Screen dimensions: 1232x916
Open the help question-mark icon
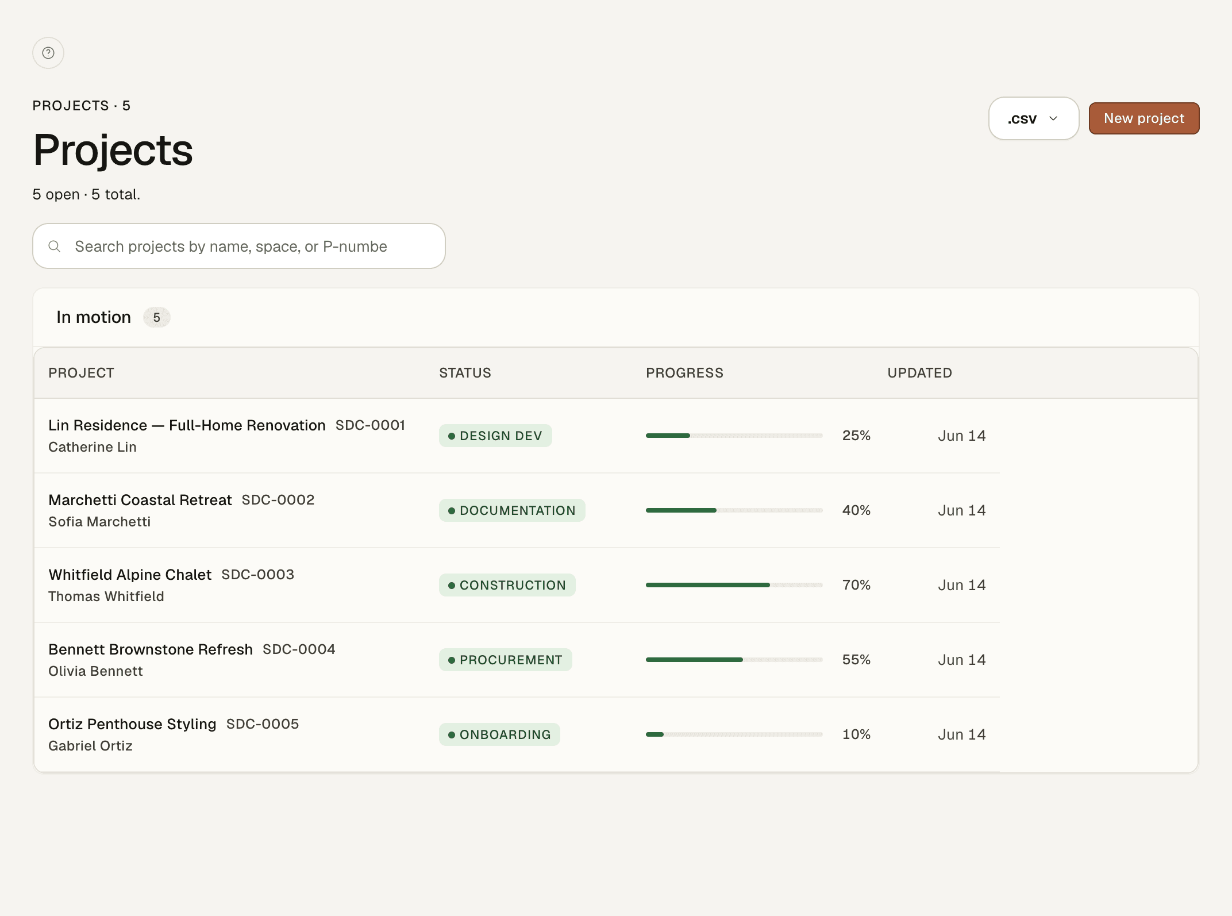pyautogui.click(x=48, y=53)
